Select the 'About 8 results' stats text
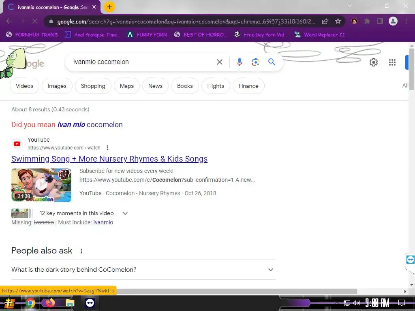Viewport: 415px width, 311px height. (x=50, y=109)
